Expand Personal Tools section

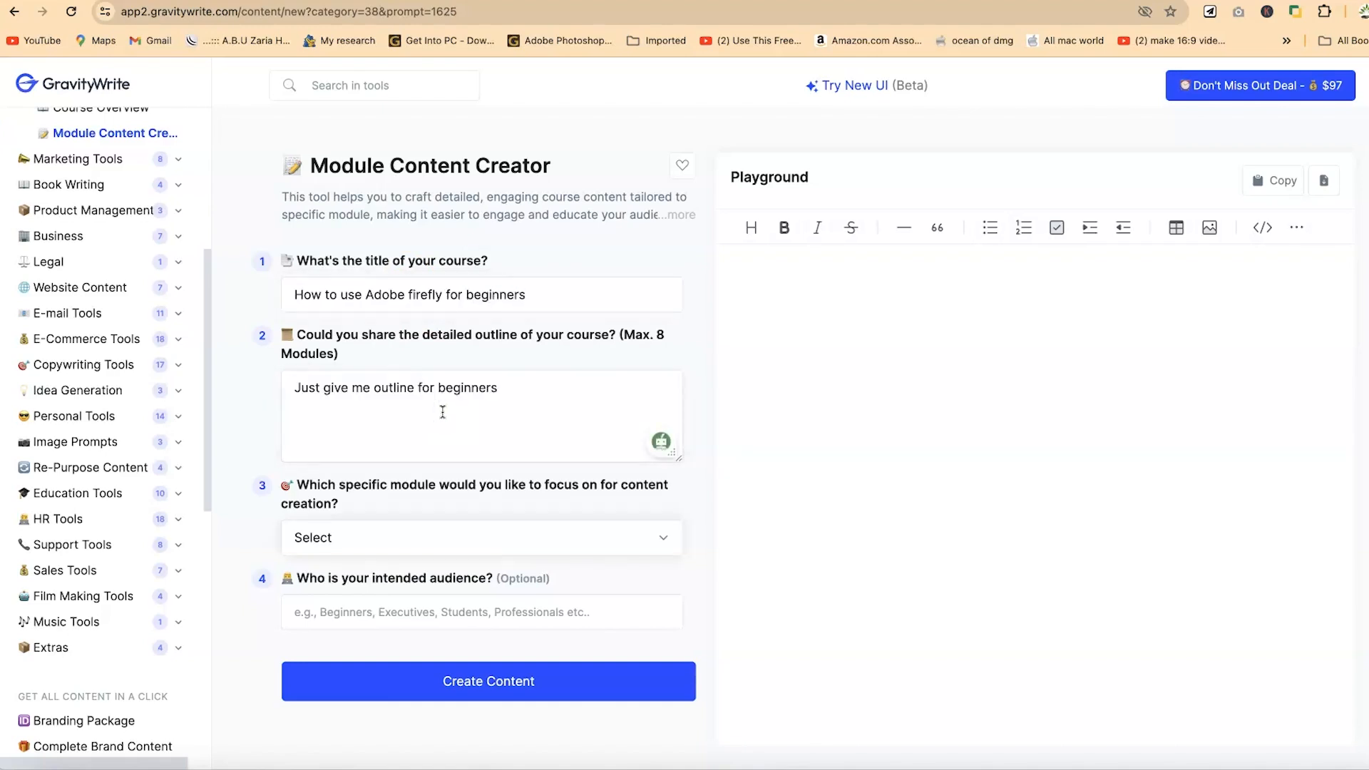[x=178, y=416]
